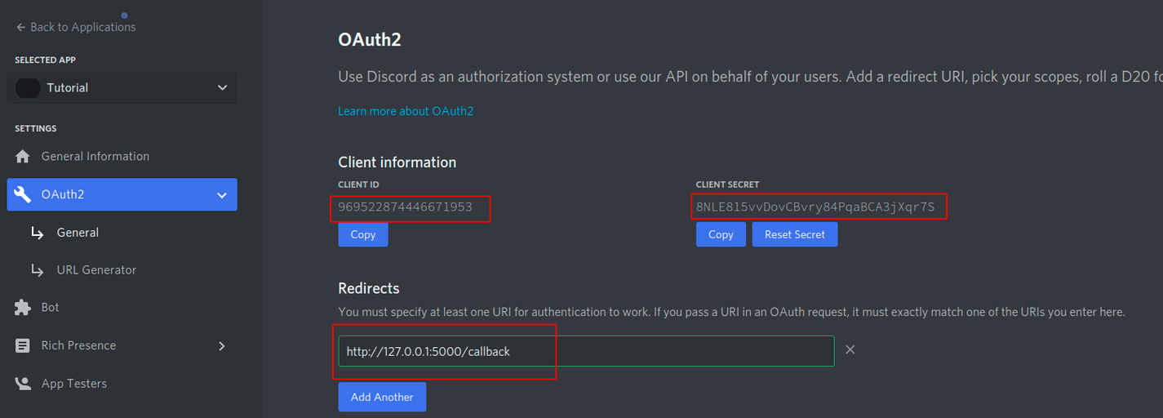The image size is (1163, 418).
Task: Click the arrow icon next to General
Action: (x=37, y=233)
